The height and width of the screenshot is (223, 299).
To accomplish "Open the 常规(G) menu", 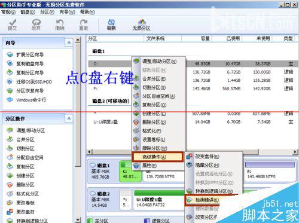I will click(8, 12).
